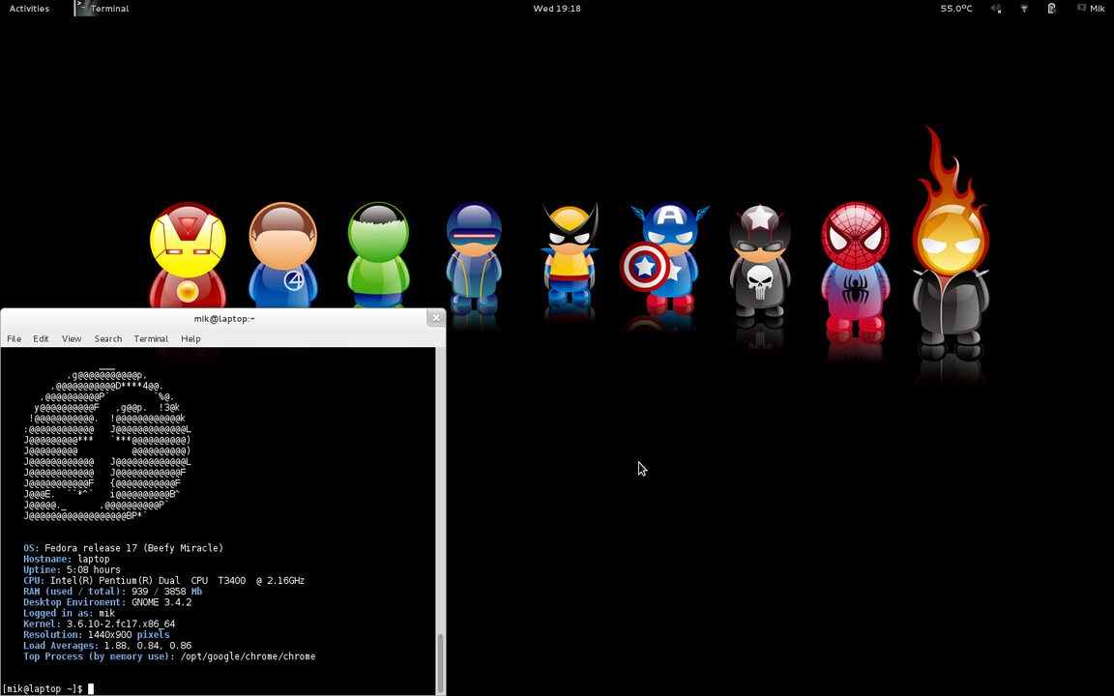Focus the [mik@laptop ~]$ command prompt

click(47, 689)
